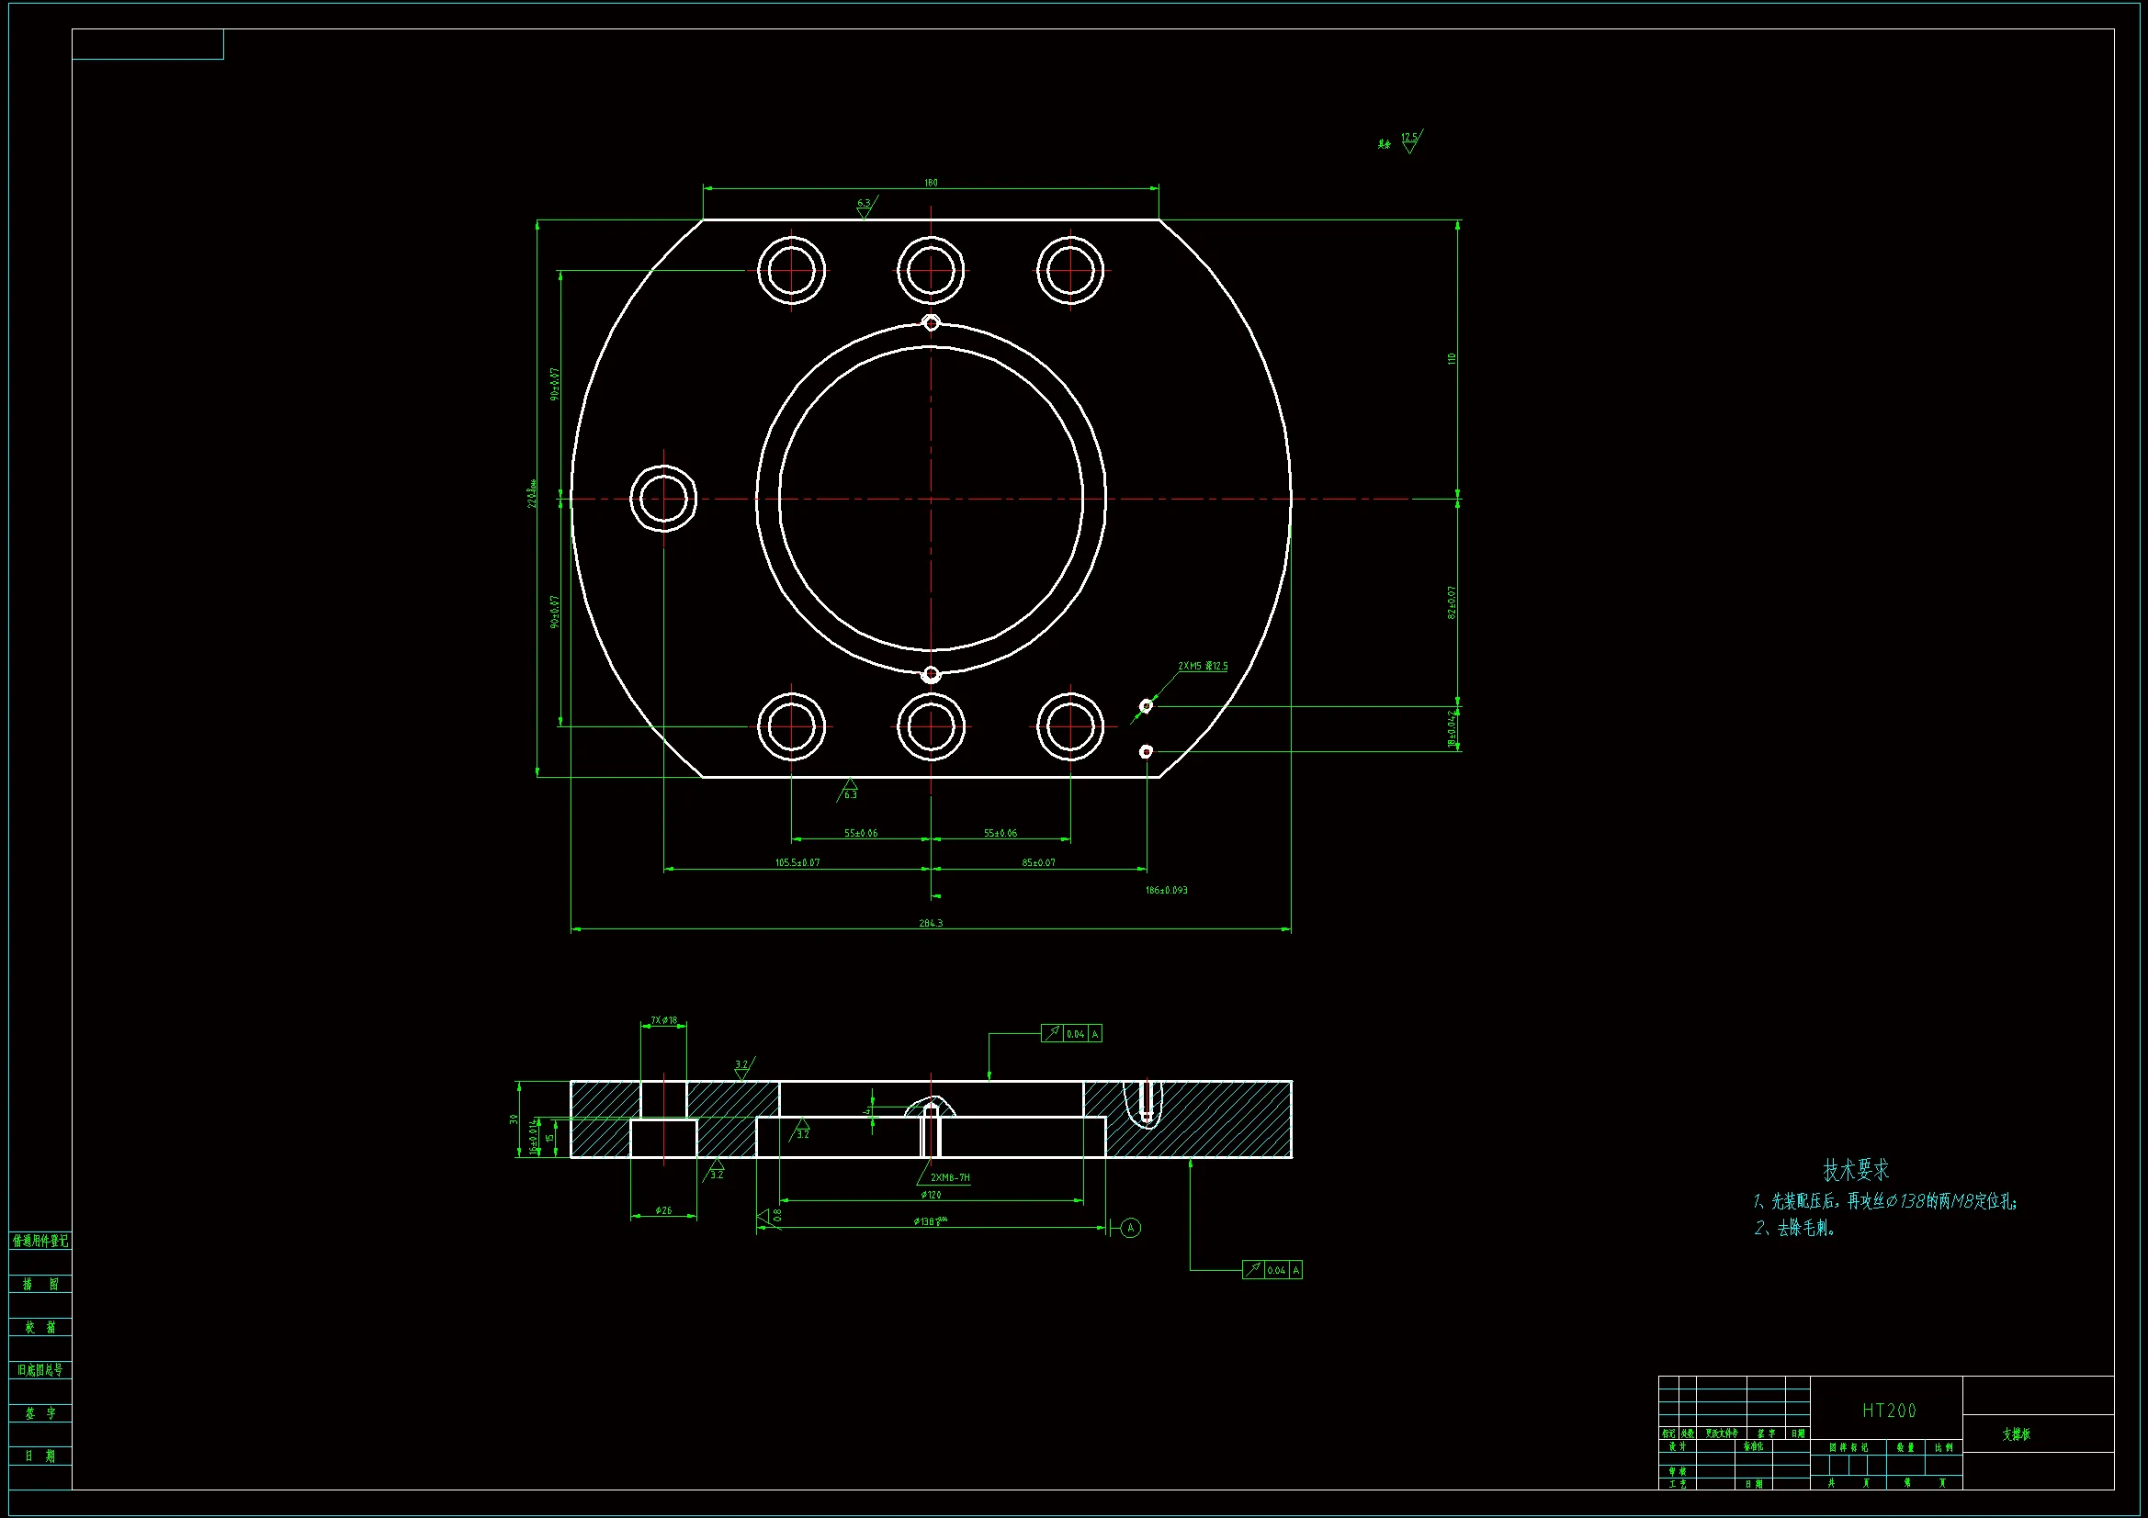The image size is (2148, 1518).
Task: Select the 支撑板 part name in title block
Action: (2015, 1434)
